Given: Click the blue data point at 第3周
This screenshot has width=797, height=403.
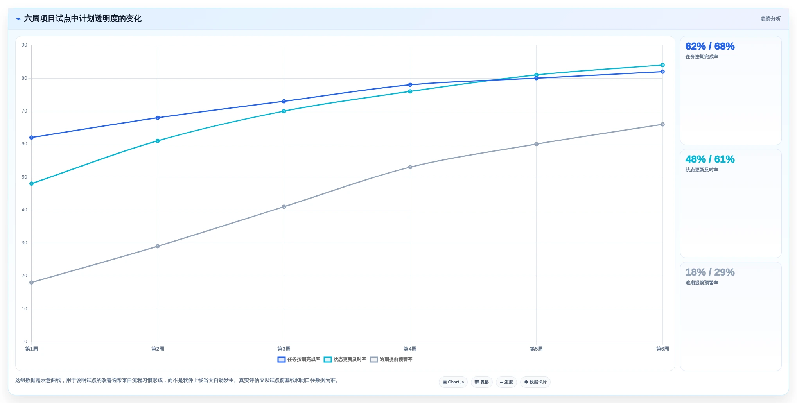Looking at the screenshot, I should click(x=284, y=101).
